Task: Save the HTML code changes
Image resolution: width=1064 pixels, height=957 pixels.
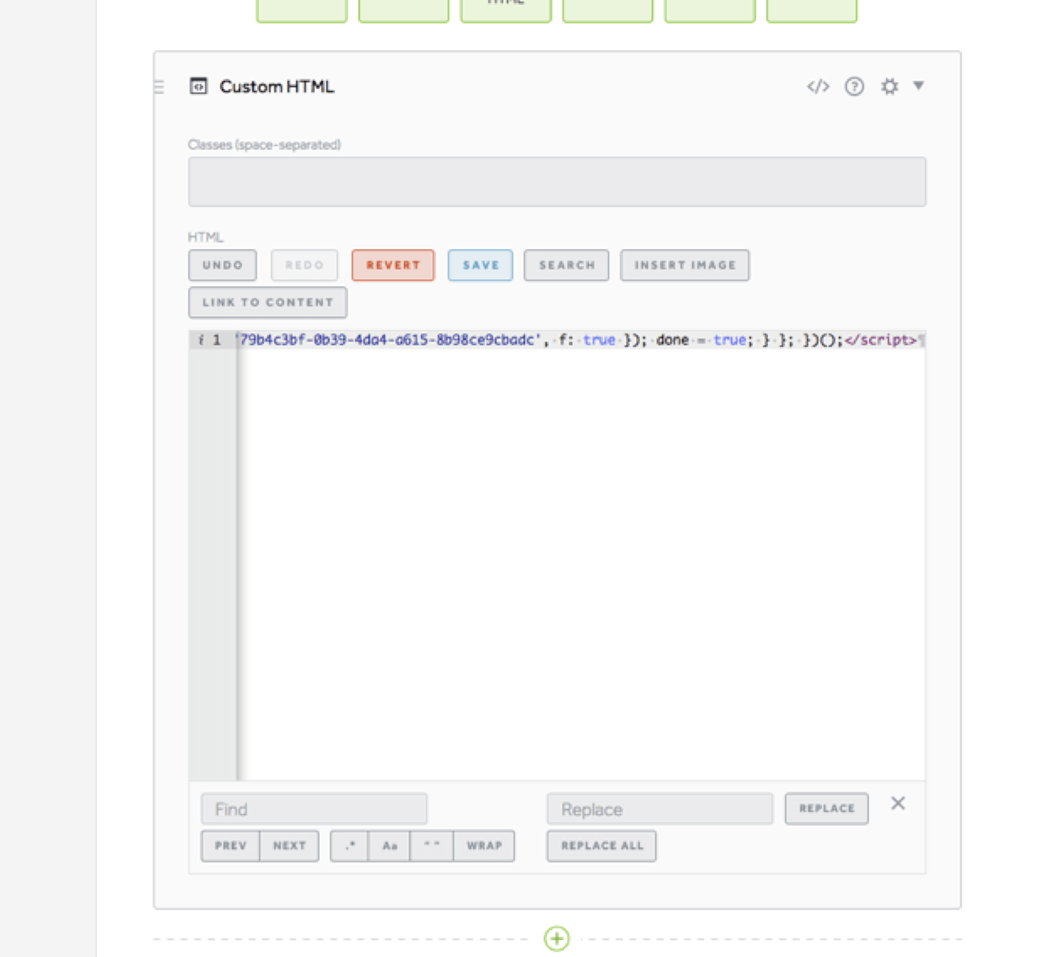Action: coord(480,265)
